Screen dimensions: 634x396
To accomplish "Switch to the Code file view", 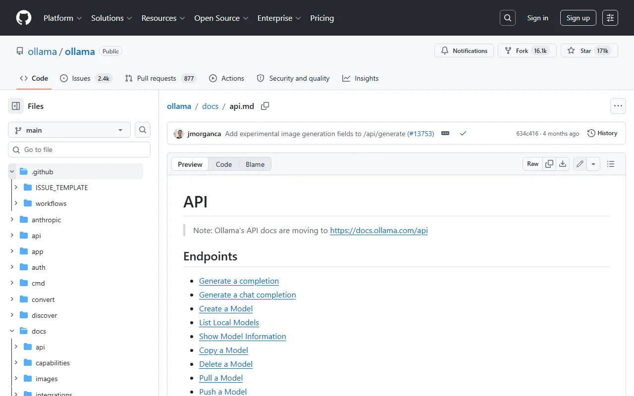I will click(x=224, y=164).
